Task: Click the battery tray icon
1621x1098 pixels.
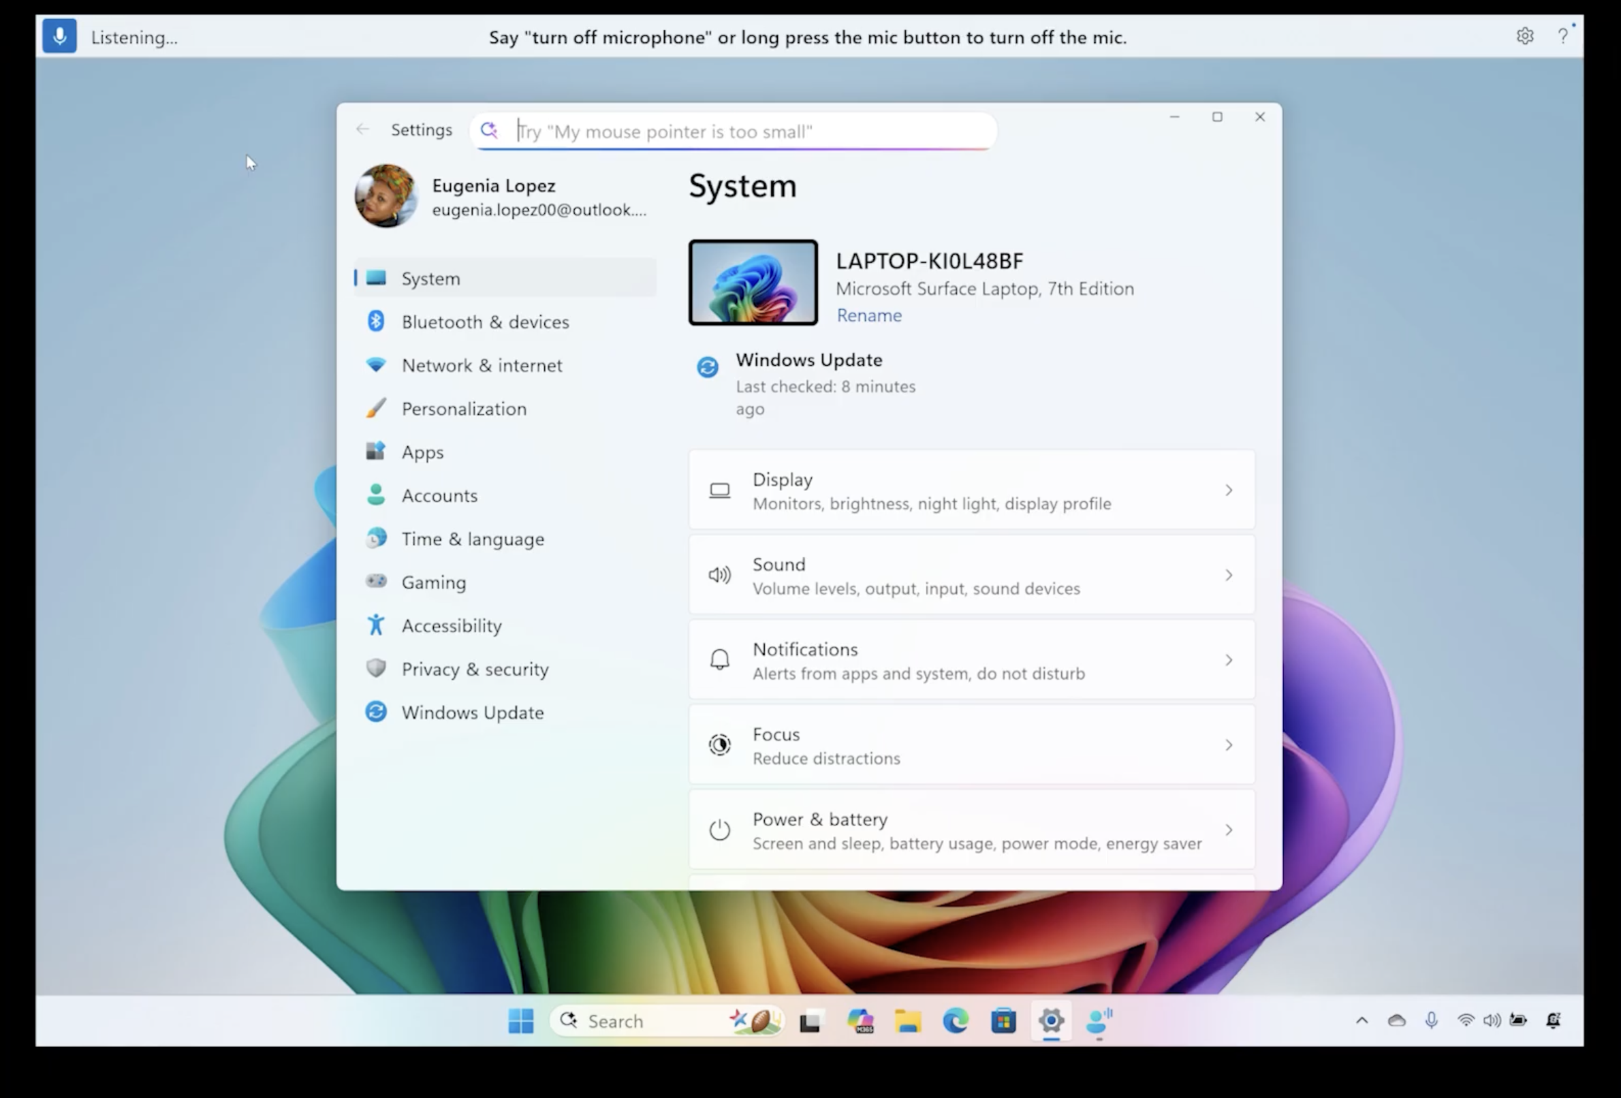Action: coord(1518,1020)
